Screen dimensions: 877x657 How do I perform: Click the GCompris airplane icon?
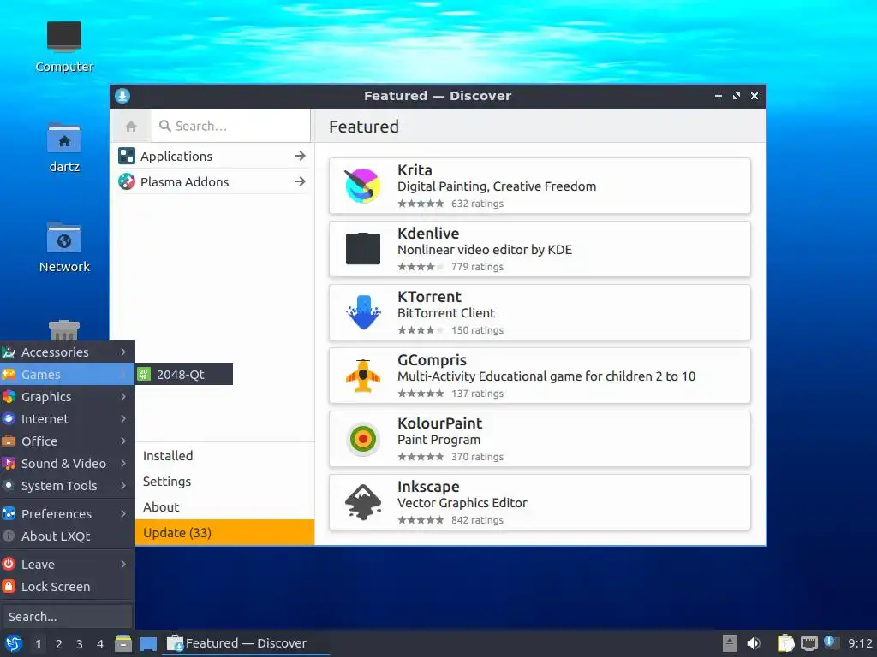[363, 376]
